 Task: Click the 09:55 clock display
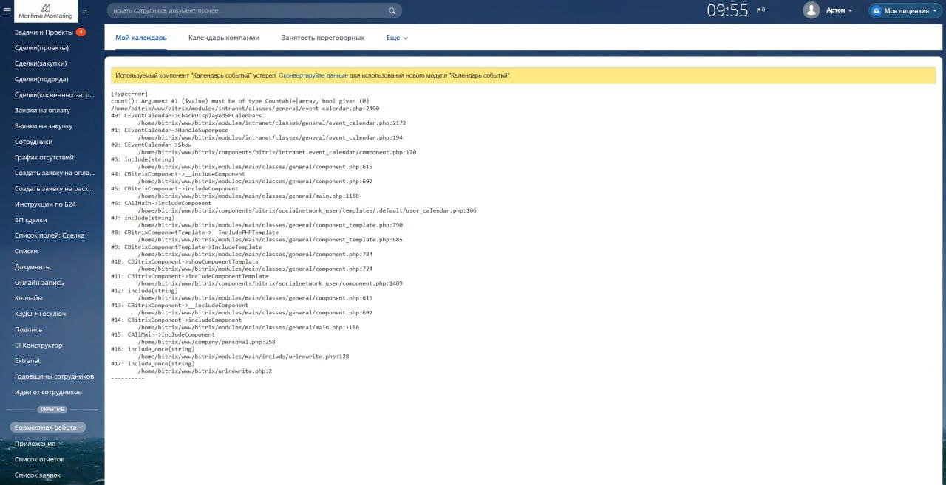pyautogui.click(x=727, y=10)
